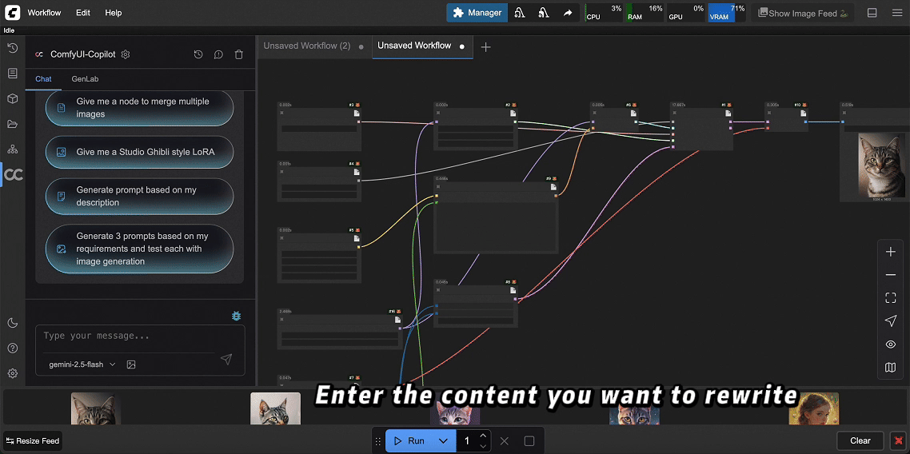Click the image upload icon in chat input
Viewport: 910px width, 454px height.
[x=131, y=364]
